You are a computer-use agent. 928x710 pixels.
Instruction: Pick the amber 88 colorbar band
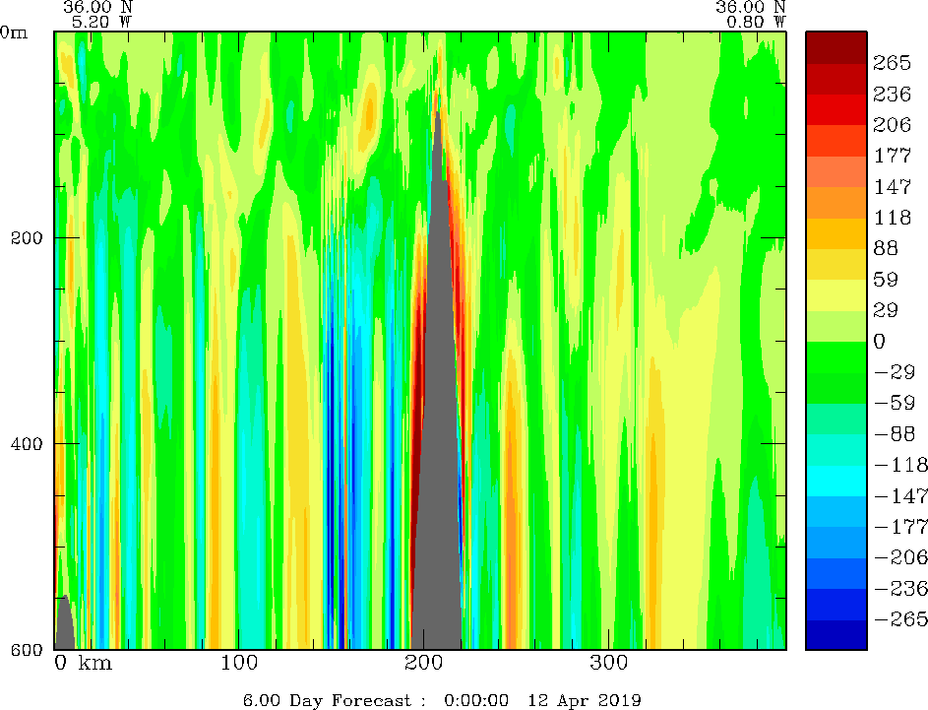(x=836, y=234)
